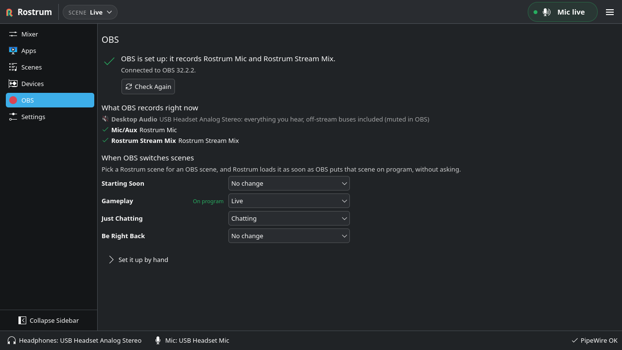622x350 pixels.
Task: Open the hamburger menu icon
Action: (610, 12)
